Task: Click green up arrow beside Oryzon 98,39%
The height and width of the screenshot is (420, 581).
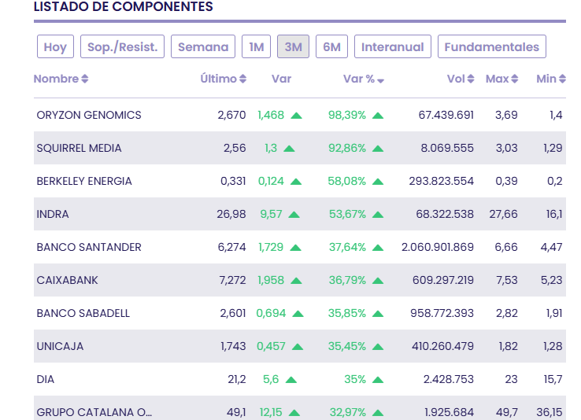Action: (x=378, y=116)
